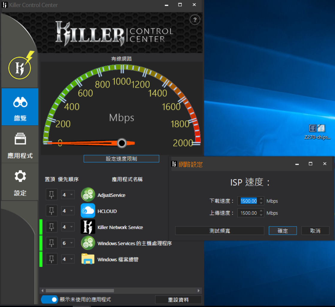Toggle 顯示未使用的應用程式 switch

pos(49,300)
